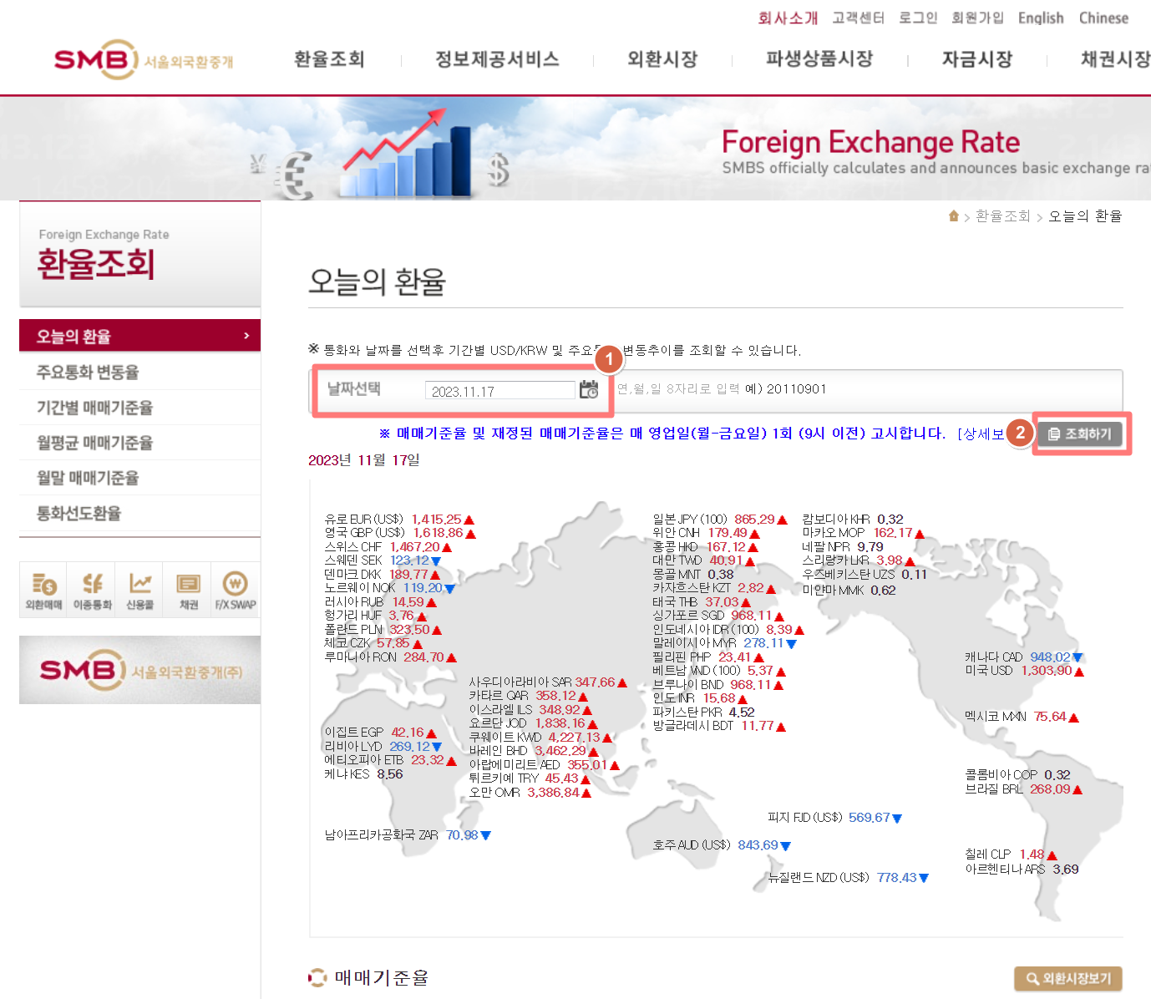Click the 홍콩 HKD rate 167.12
The height and width of the screenshot is (999, 1151).
(726, 547)
